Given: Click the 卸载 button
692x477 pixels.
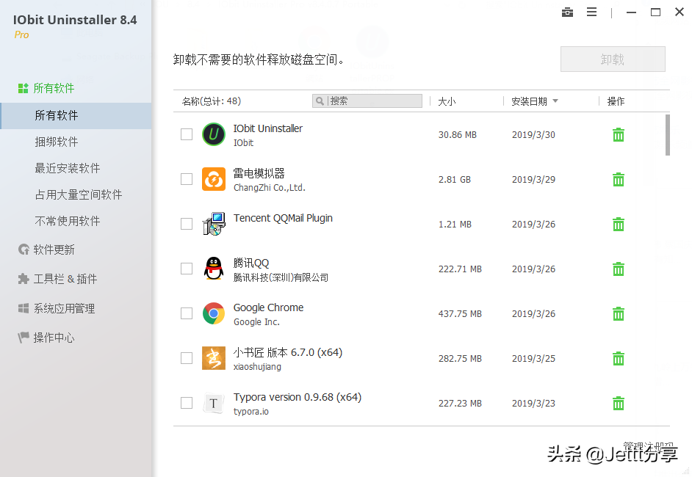Looking at the screenshot, I should point(613,59).
